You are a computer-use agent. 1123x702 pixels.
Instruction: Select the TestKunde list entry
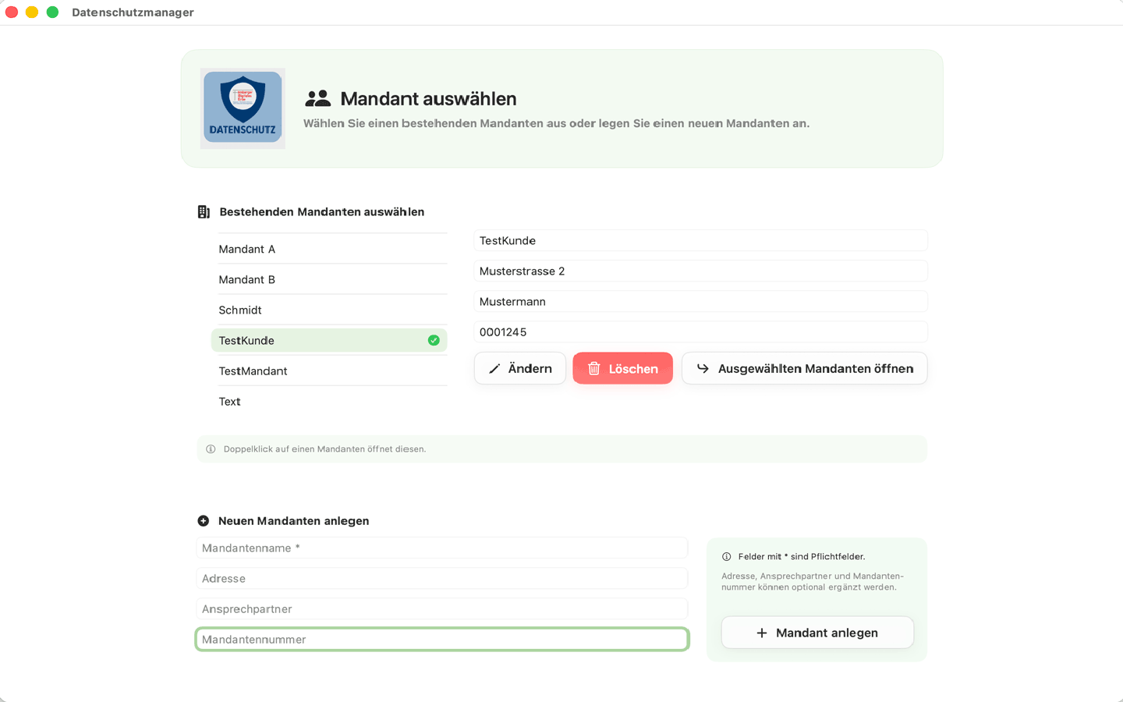(x=329, y=340)
